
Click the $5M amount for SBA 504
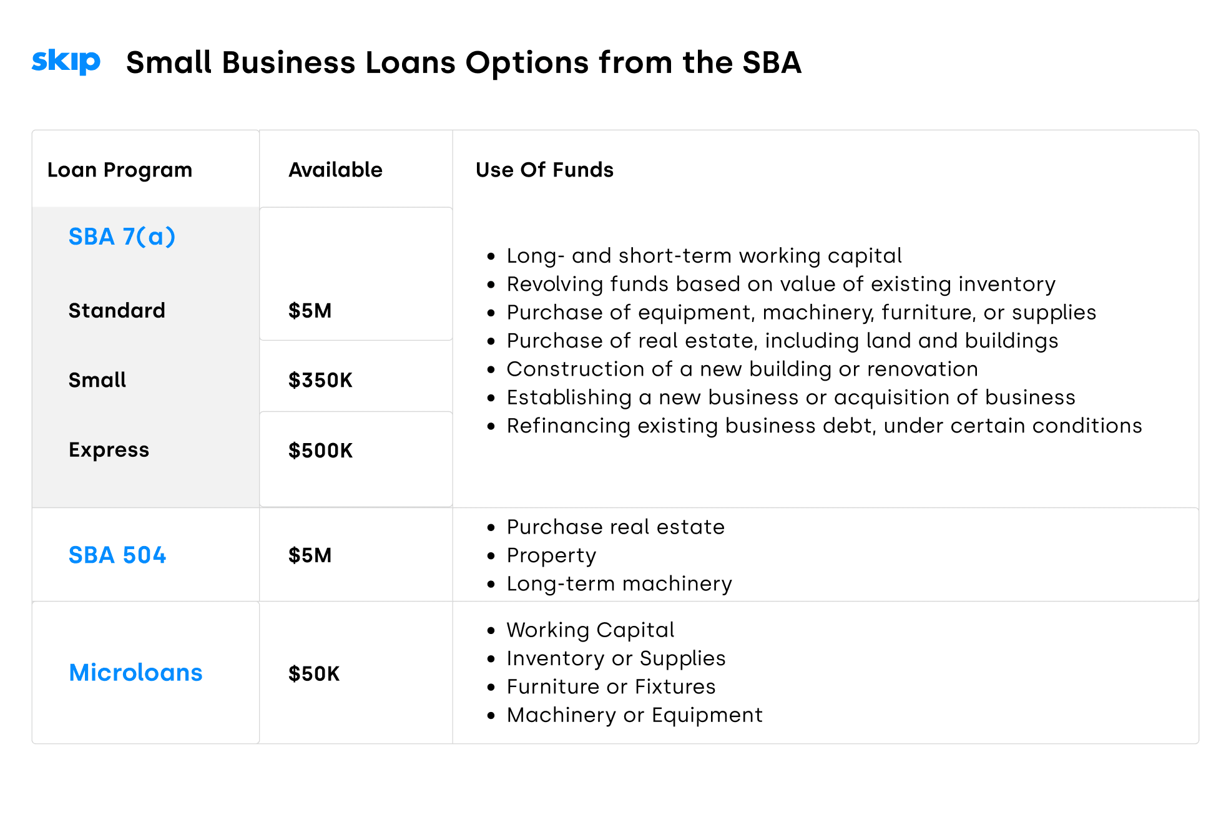coord(310,555)
